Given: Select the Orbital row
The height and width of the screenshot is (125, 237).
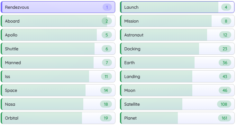Looking at the screenshot, I should coord(58,118).
